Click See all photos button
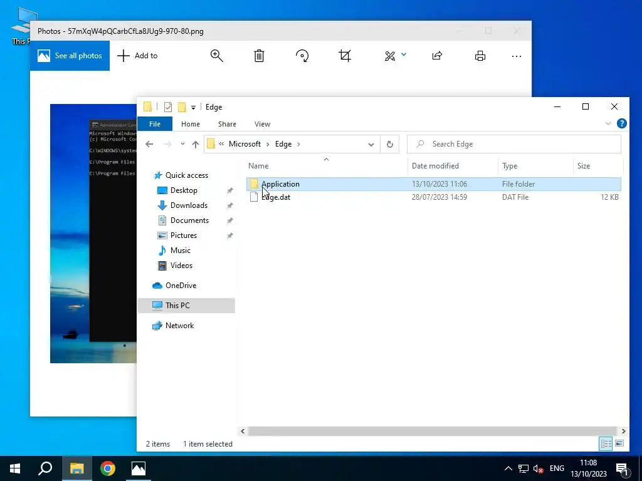Screen dimensions: 642x481 [70, 56]
